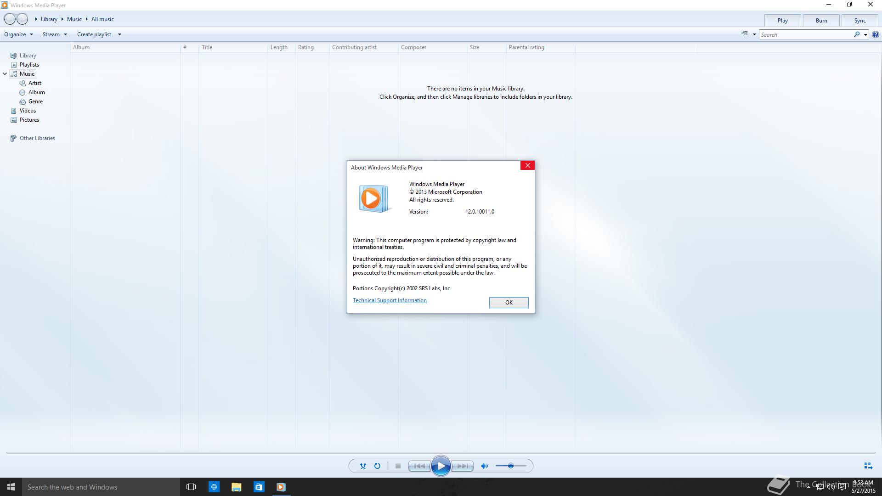Viewport: 882px width, 496px height.
Task: Sort by the Size column header
Action: tap(486, 47)
